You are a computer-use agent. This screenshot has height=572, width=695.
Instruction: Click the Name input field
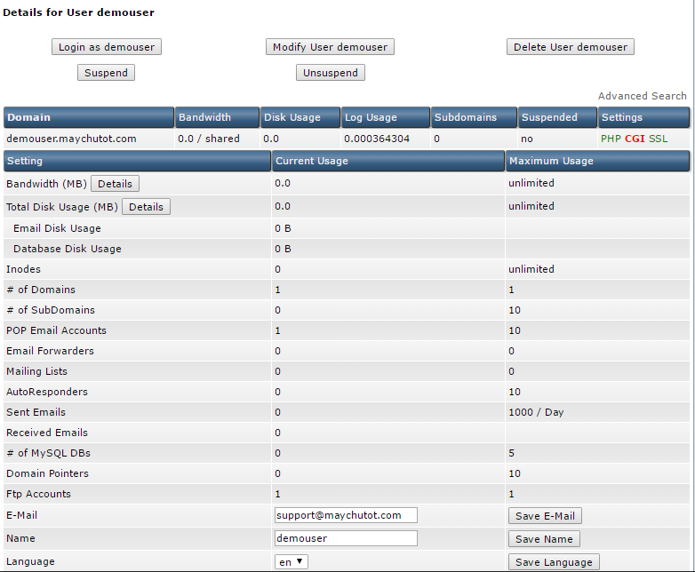346,538
